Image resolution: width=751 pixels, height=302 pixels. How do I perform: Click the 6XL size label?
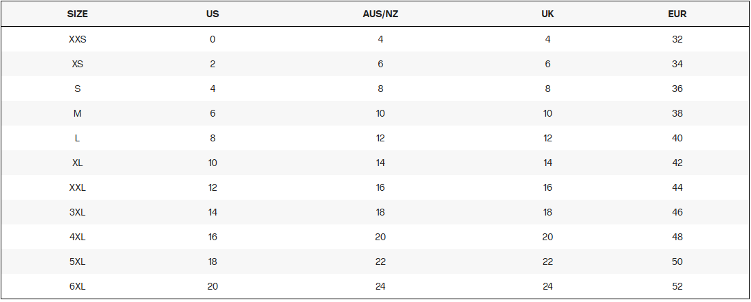78,286
